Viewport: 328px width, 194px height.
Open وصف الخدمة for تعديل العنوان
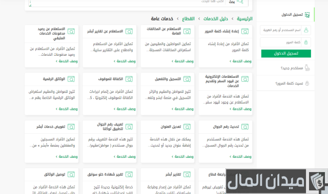pyautogui.click(x=182, y=157)
